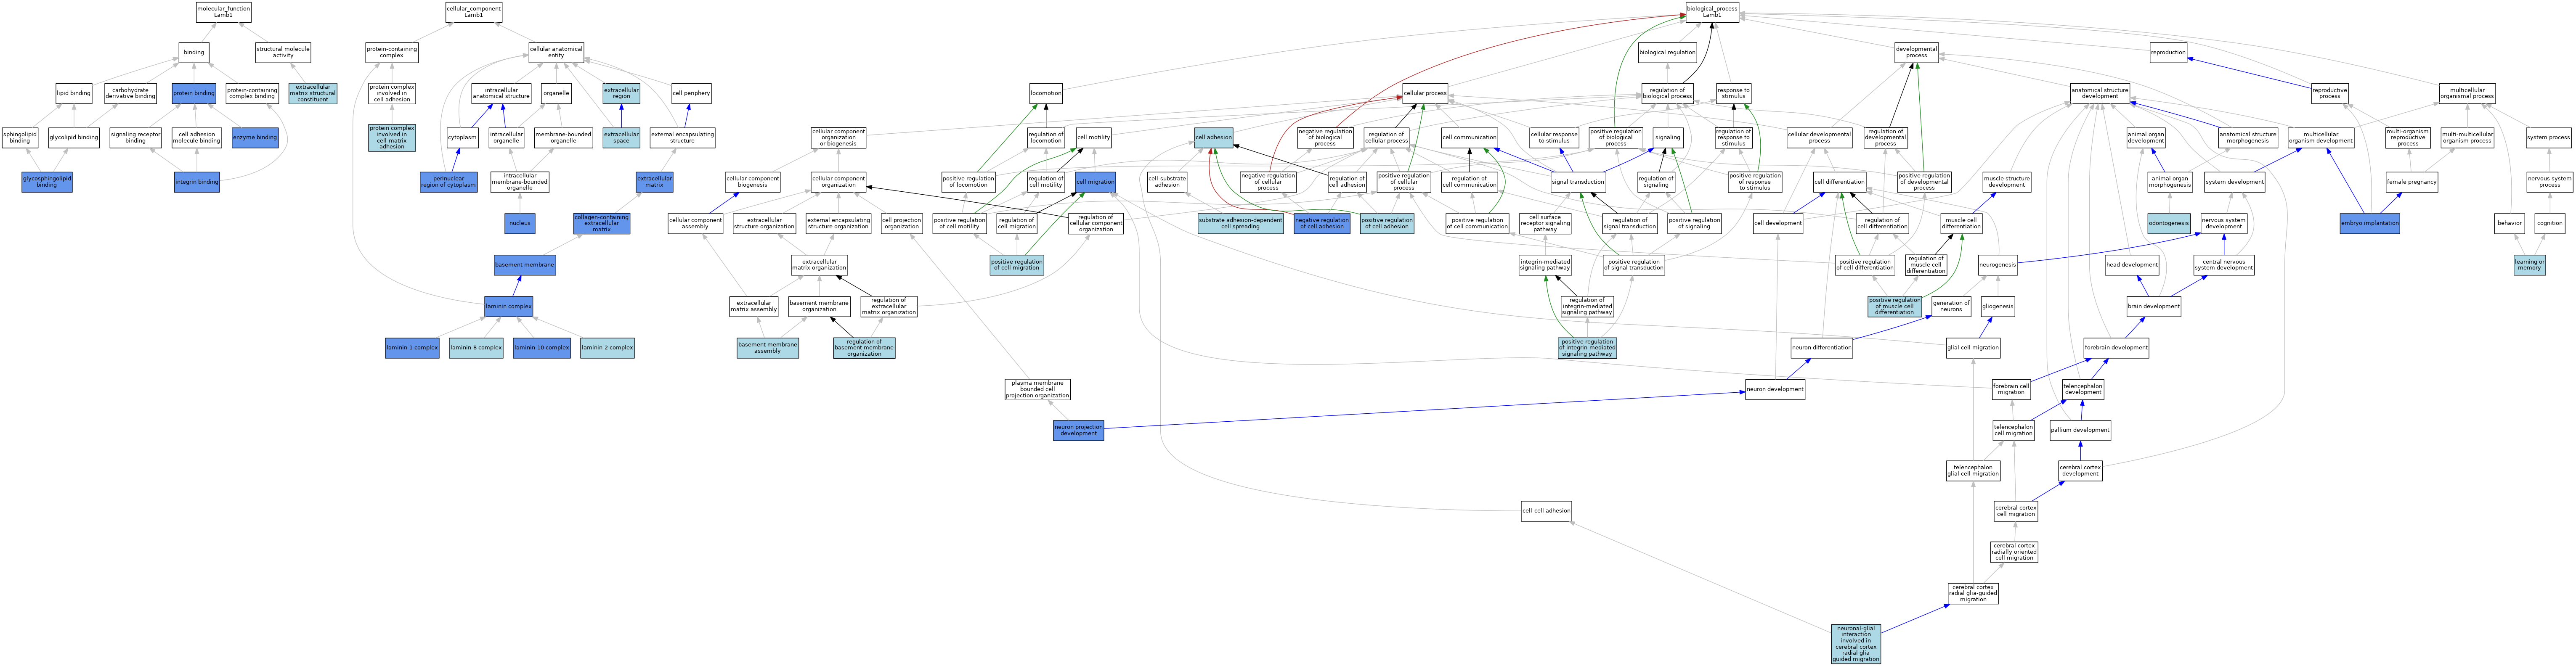Click 'positive regulation of integrin-mediated signaling pathway' node
The image size is (2576, 666).
pyautogui.click(x=1587, y=348)
